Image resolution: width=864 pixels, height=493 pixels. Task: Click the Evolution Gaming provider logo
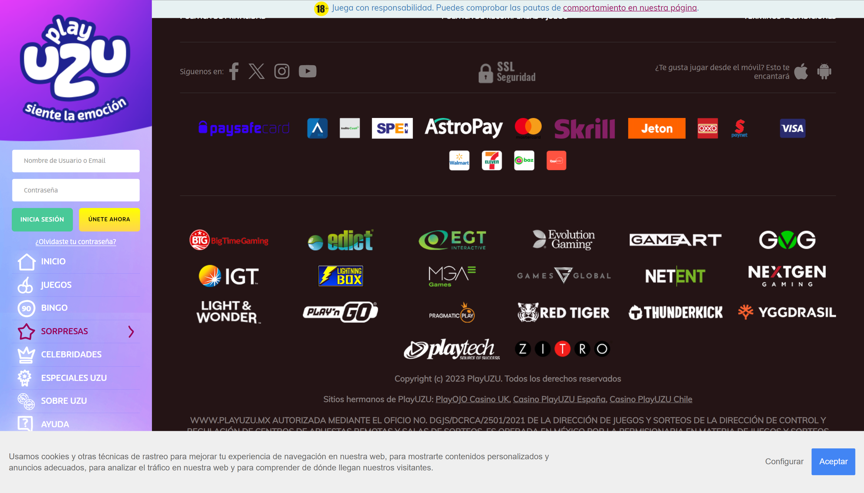[x=564, y=239]
